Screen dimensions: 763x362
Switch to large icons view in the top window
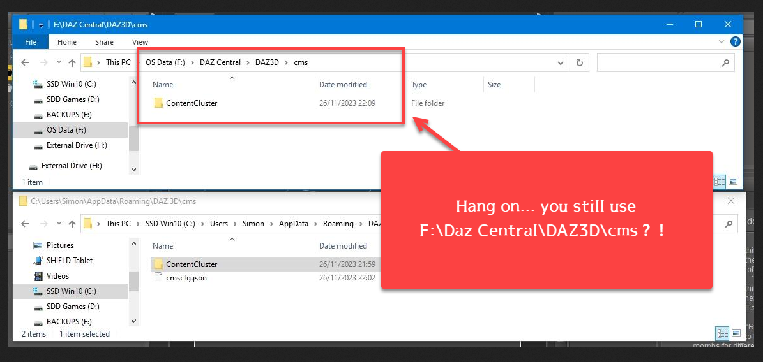733,182
